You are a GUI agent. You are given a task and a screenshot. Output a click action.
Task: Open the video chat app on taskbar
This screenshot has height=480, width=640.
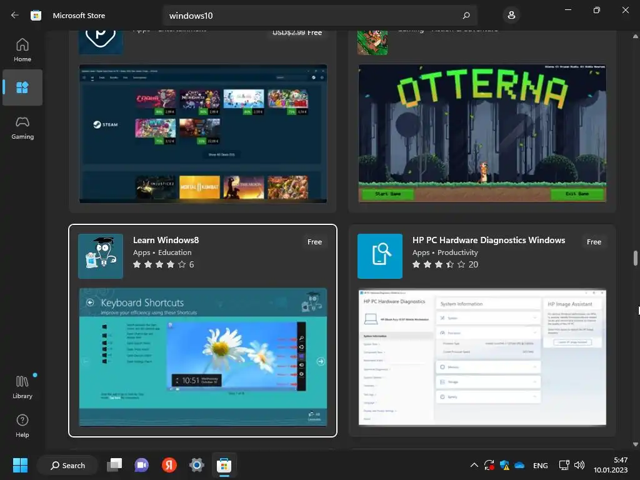click(x=141, y=465)
